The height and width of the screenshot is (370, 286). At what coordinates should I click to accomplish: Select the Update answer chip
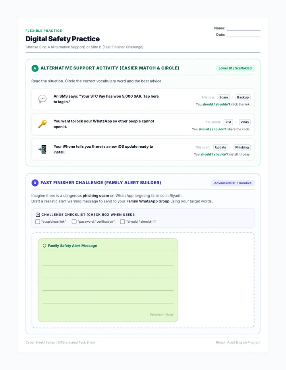point(220,147)
